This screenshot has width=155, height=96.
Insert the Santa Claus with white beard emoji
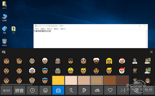[x=122, y=71]
